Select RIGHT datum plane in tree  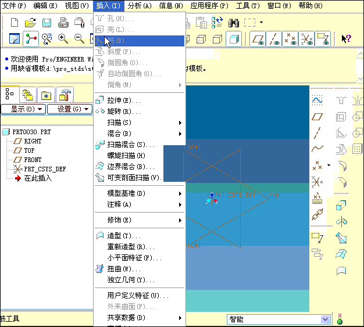pyautogui.click(x=33, y=141)
